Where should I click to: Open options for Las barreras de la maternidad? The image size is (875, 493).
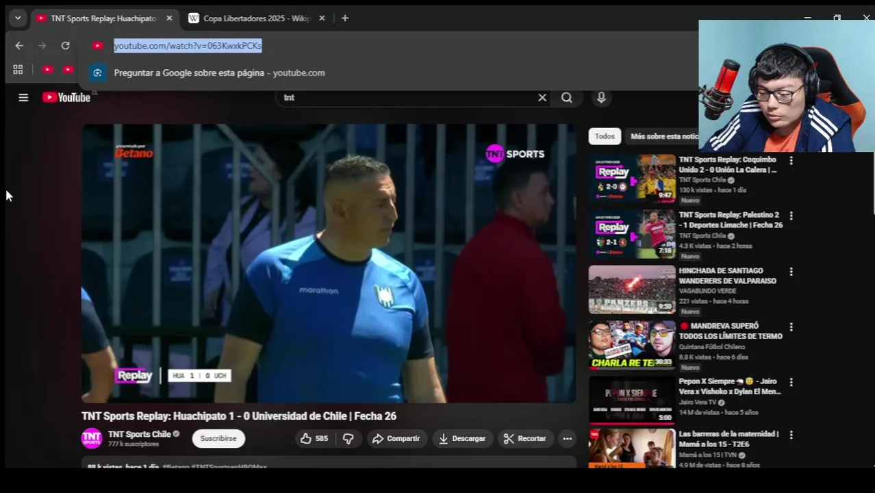pyautogui.click(x=791, y=435)
